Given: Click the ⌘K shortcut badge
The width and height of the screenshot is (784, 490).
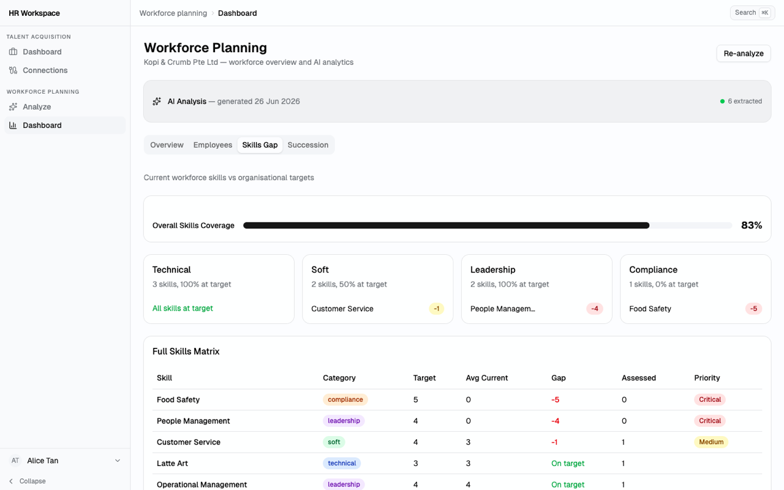Looking at the screenshot, I should tap(764, 13).
